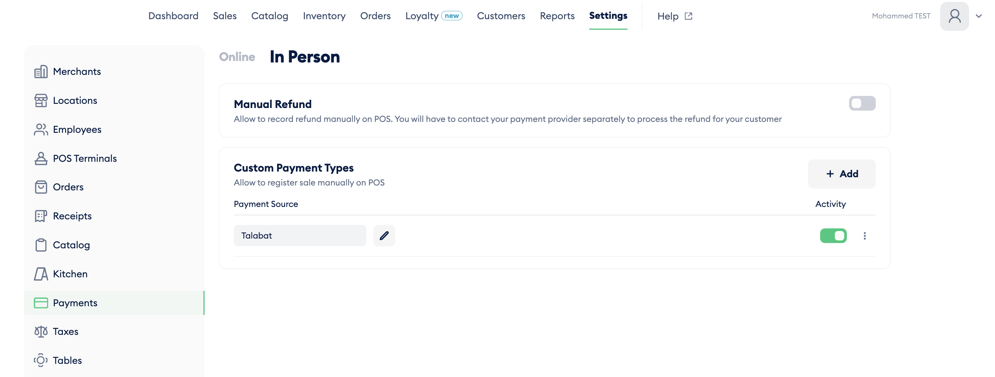Viewport: 995px width, 377px height.
Task: Click the Receipts icon in sidebar
Action: pos(41,216)
